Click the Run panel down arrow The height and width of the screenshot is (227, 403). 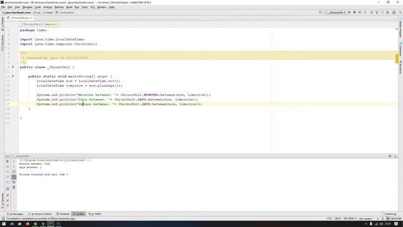tap(14, 166)
